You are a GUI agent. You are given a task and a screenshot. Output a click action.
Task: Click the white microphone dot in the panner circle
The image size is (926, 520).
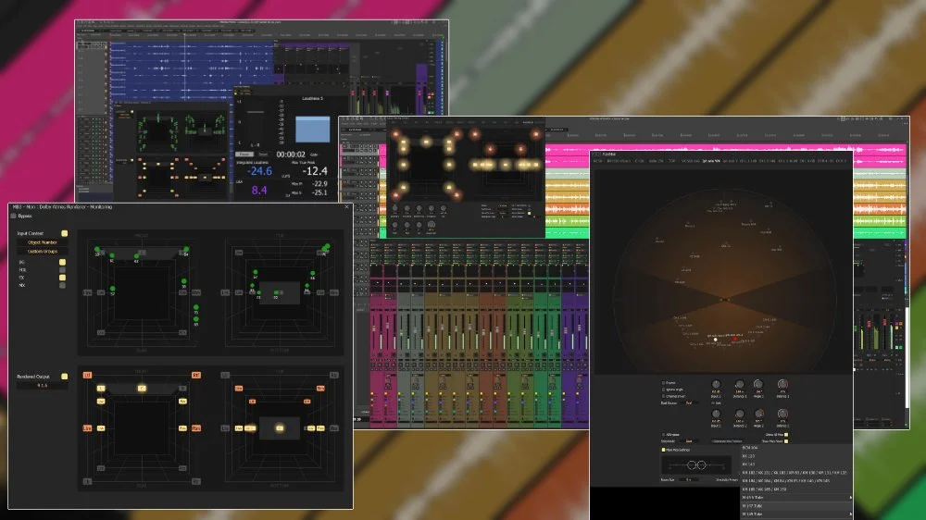(x=715, y=340)
